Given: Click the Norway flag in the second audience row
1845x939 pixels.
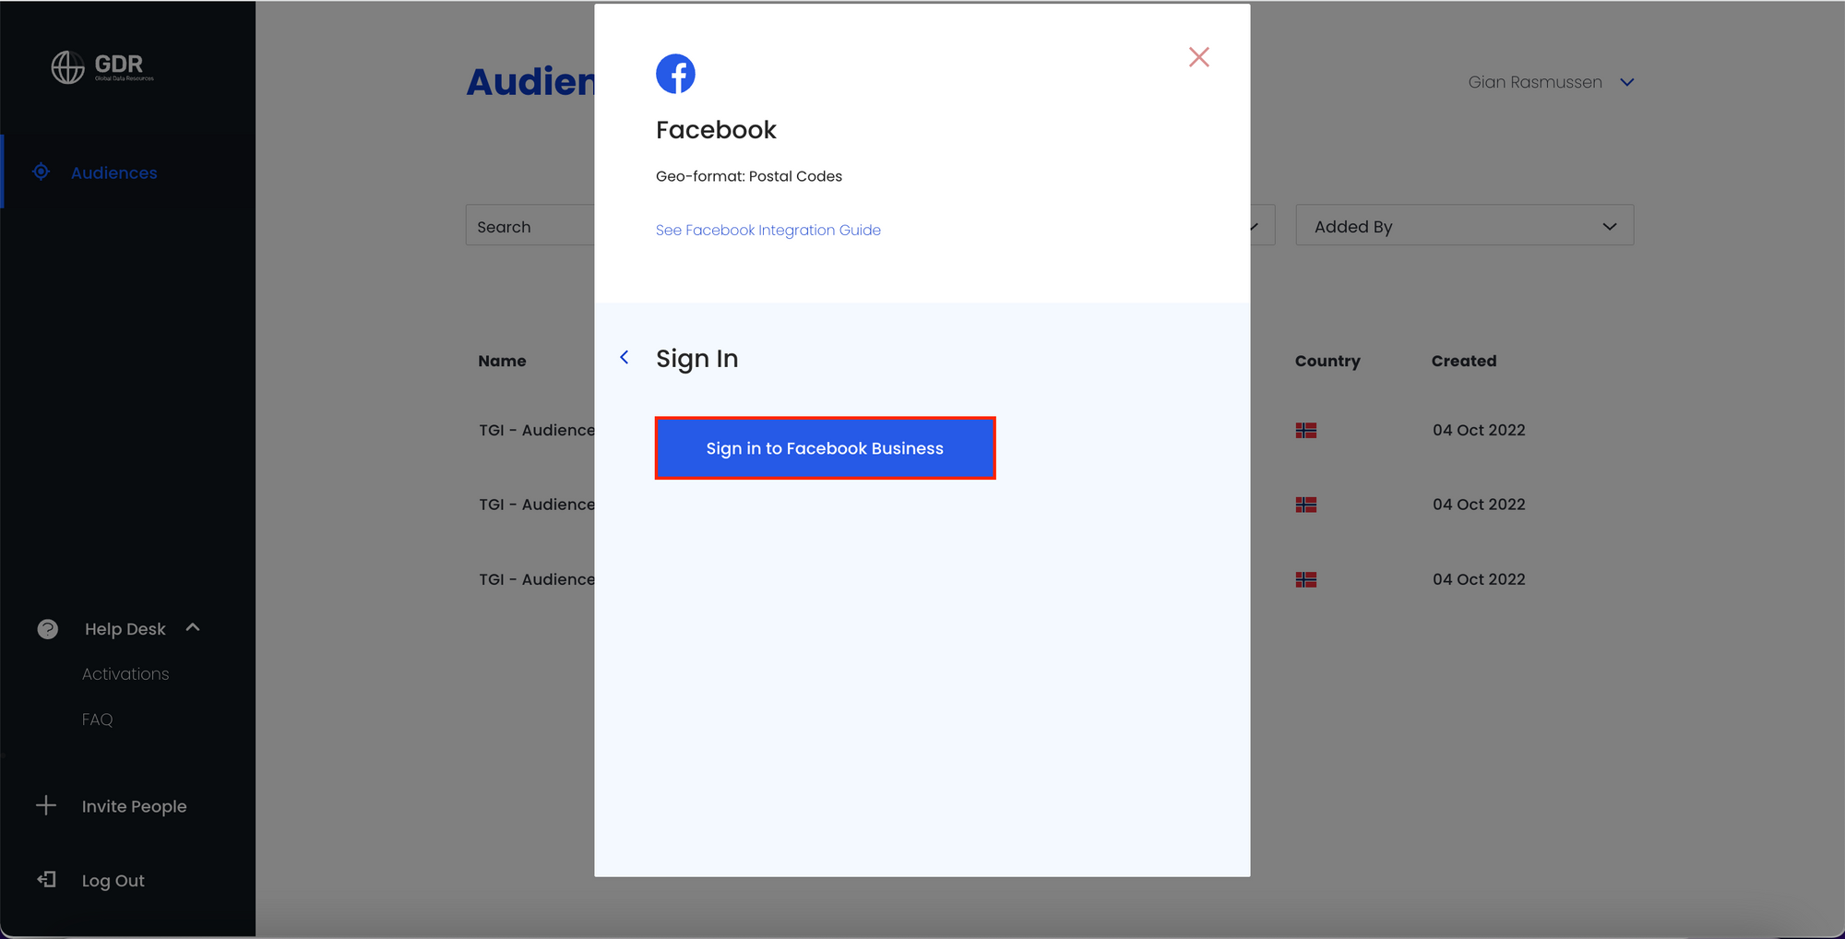Looking at the screenshot, I should 1305,505.
